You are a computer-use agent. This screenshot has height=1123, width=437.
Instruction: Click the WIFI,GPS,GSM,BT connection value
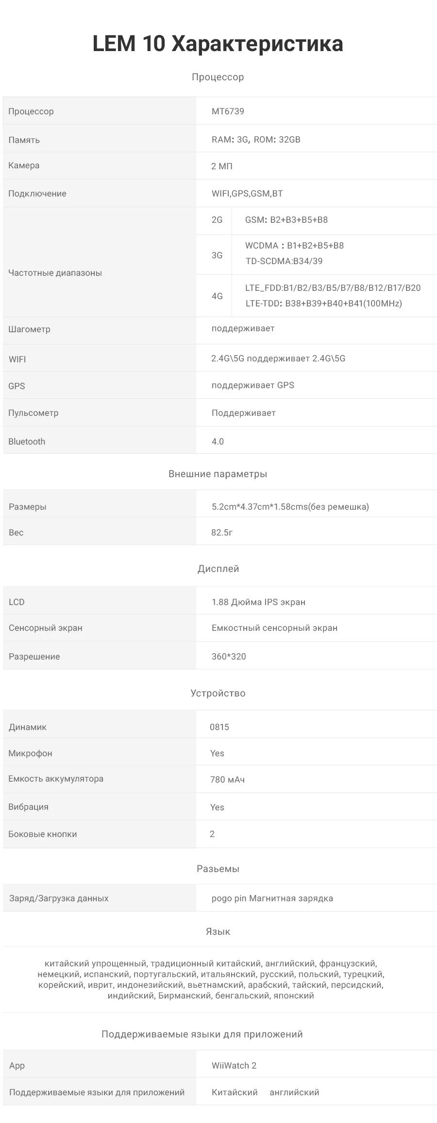pyautogui.click(x=247, y=194)
